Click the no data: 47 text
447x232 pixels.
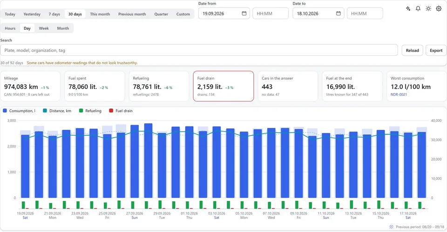click(x=271, y=94)
